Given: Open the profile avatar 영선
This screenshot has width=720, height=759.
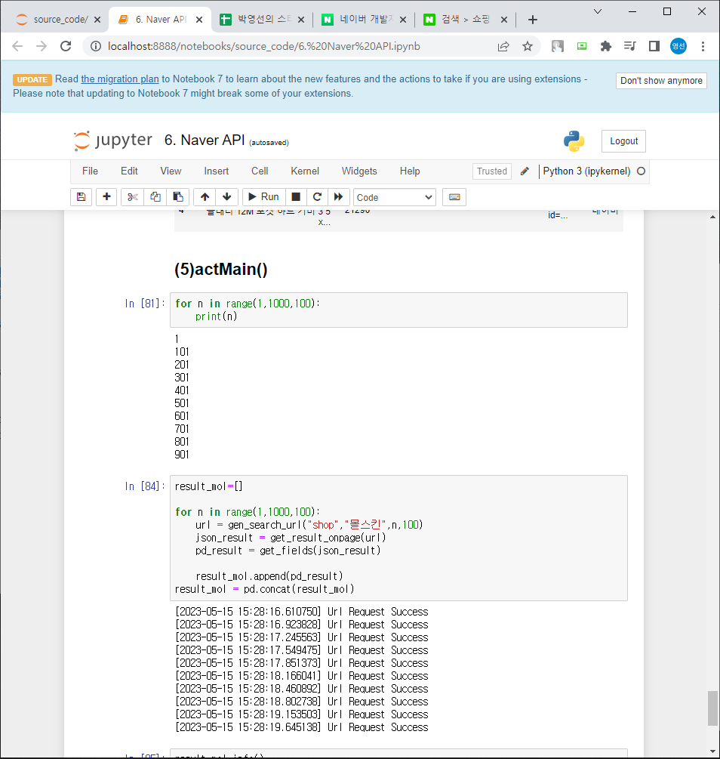Looking at the screenshot, I should pos(678,46).
